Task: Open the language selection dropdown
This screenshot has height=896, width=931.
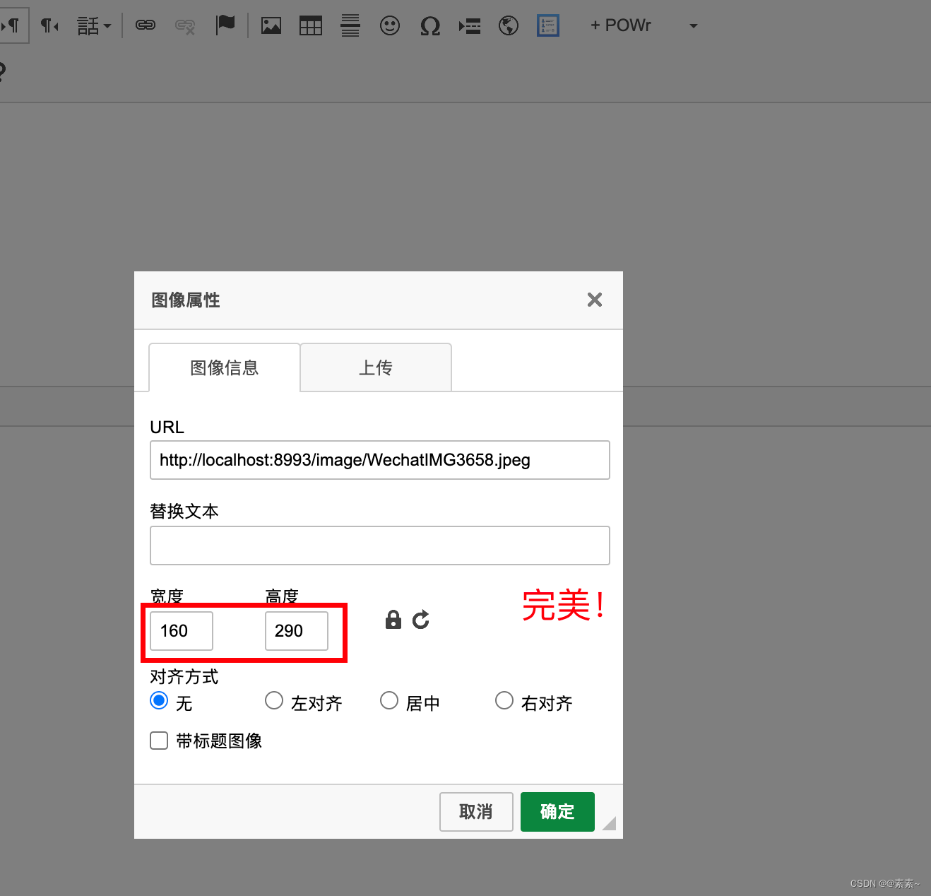Action: point(94,26)
